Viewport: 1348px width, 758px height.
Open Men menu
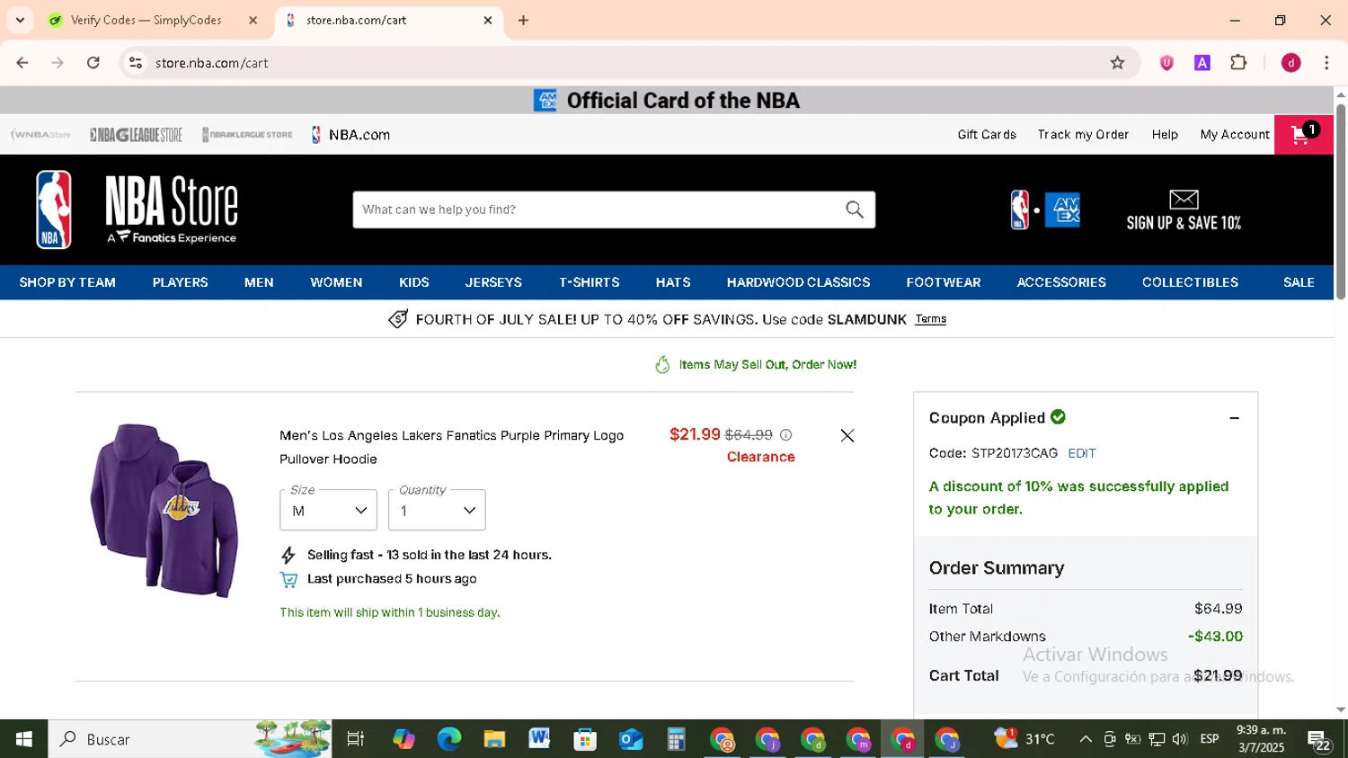coord(259,282)
